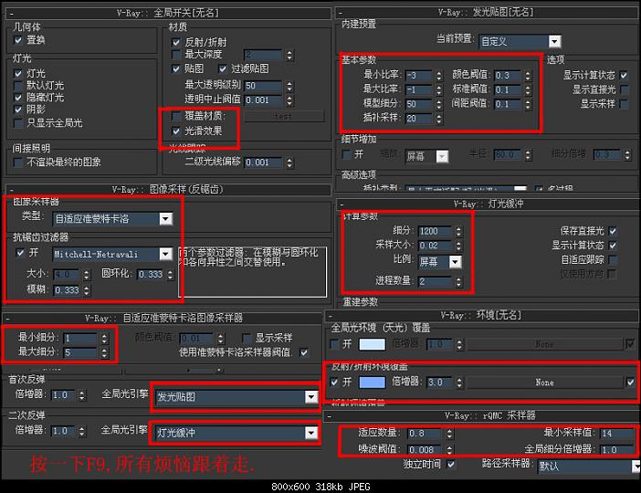641x493 pixels.
Task: Click the 最小细分 value field
Action: [x=80, y=338]
